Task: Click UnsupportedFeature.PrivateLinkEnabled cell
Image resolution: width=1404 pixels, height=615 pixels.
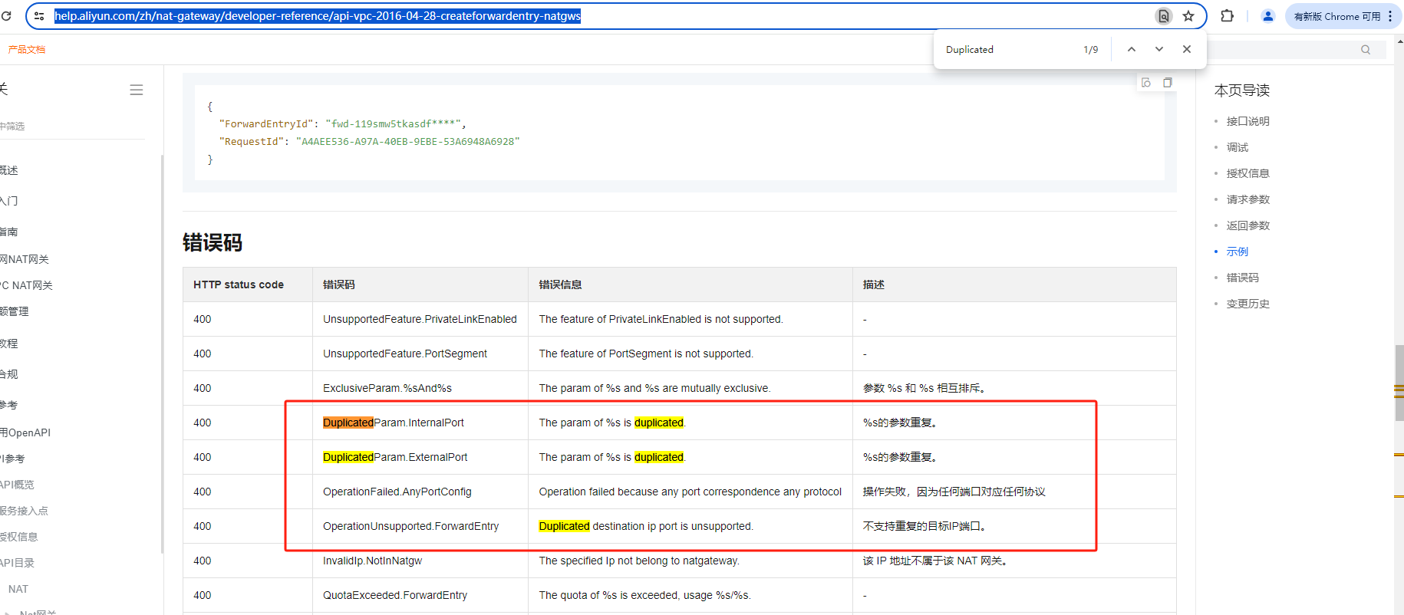Action: coord(420,319)
